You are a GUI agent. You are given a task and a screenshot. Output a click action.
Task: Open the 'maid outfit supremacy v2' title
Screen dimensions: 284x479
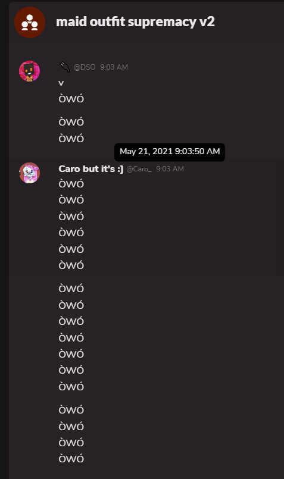(135, 22)
